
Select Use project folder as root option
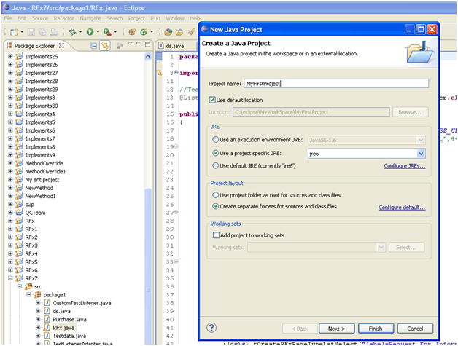pyautogui.click(x=216, y=195)
